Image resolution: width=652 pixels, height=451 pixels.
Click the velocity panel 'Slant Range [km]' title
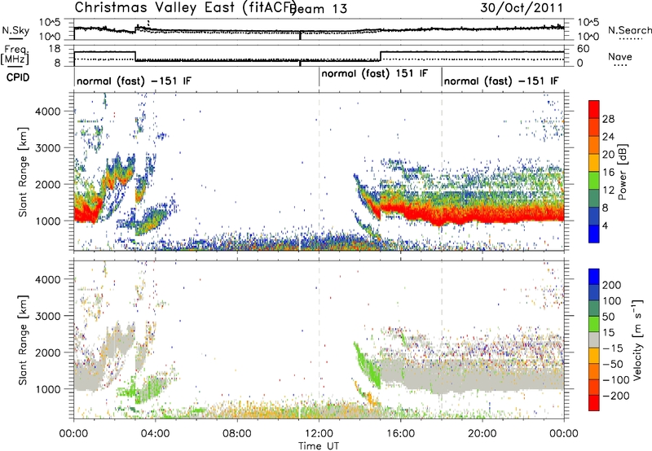(23, 339)
